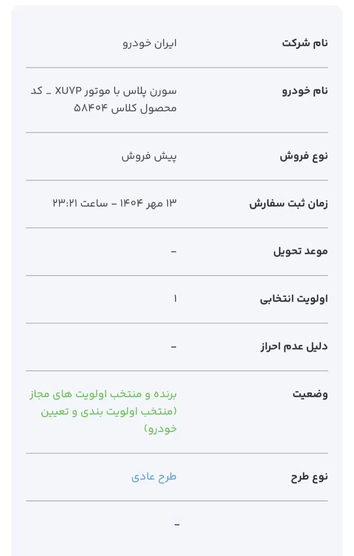Select the زمان ثبت سفارش label

tap(289, 203)
